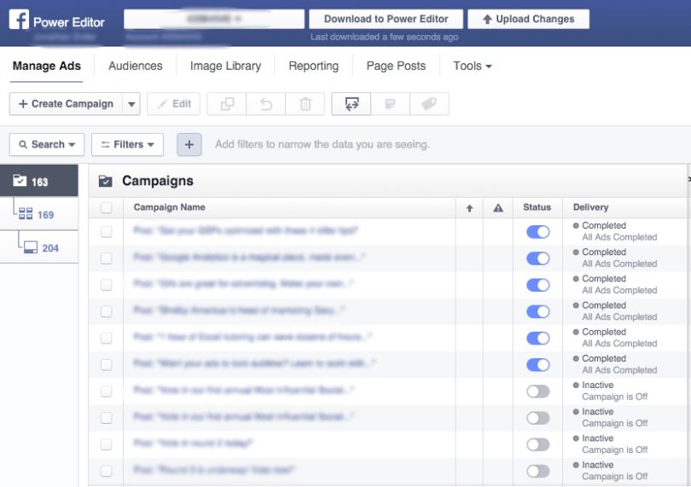The image size is (691, 487).
Task: Tick the checkbox of the last visible campaign row
Action: [x=106, y=471]
